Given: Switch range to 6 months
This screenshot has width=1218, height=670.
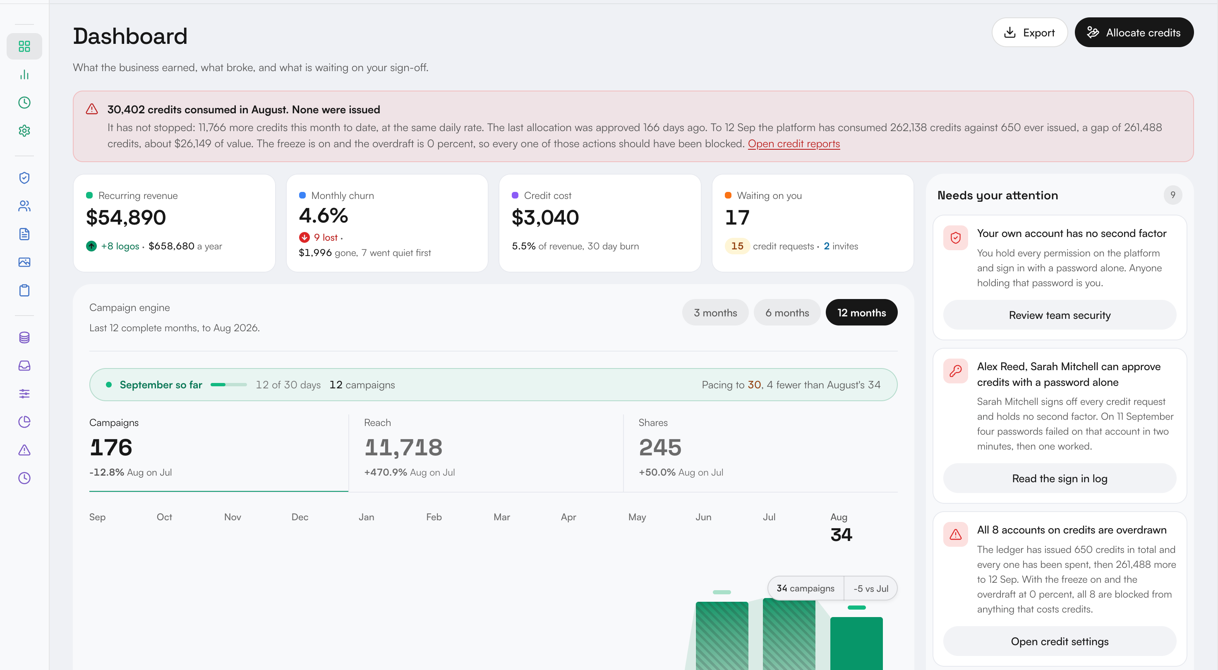Looking at the screenshot, I should pos(787,312).
